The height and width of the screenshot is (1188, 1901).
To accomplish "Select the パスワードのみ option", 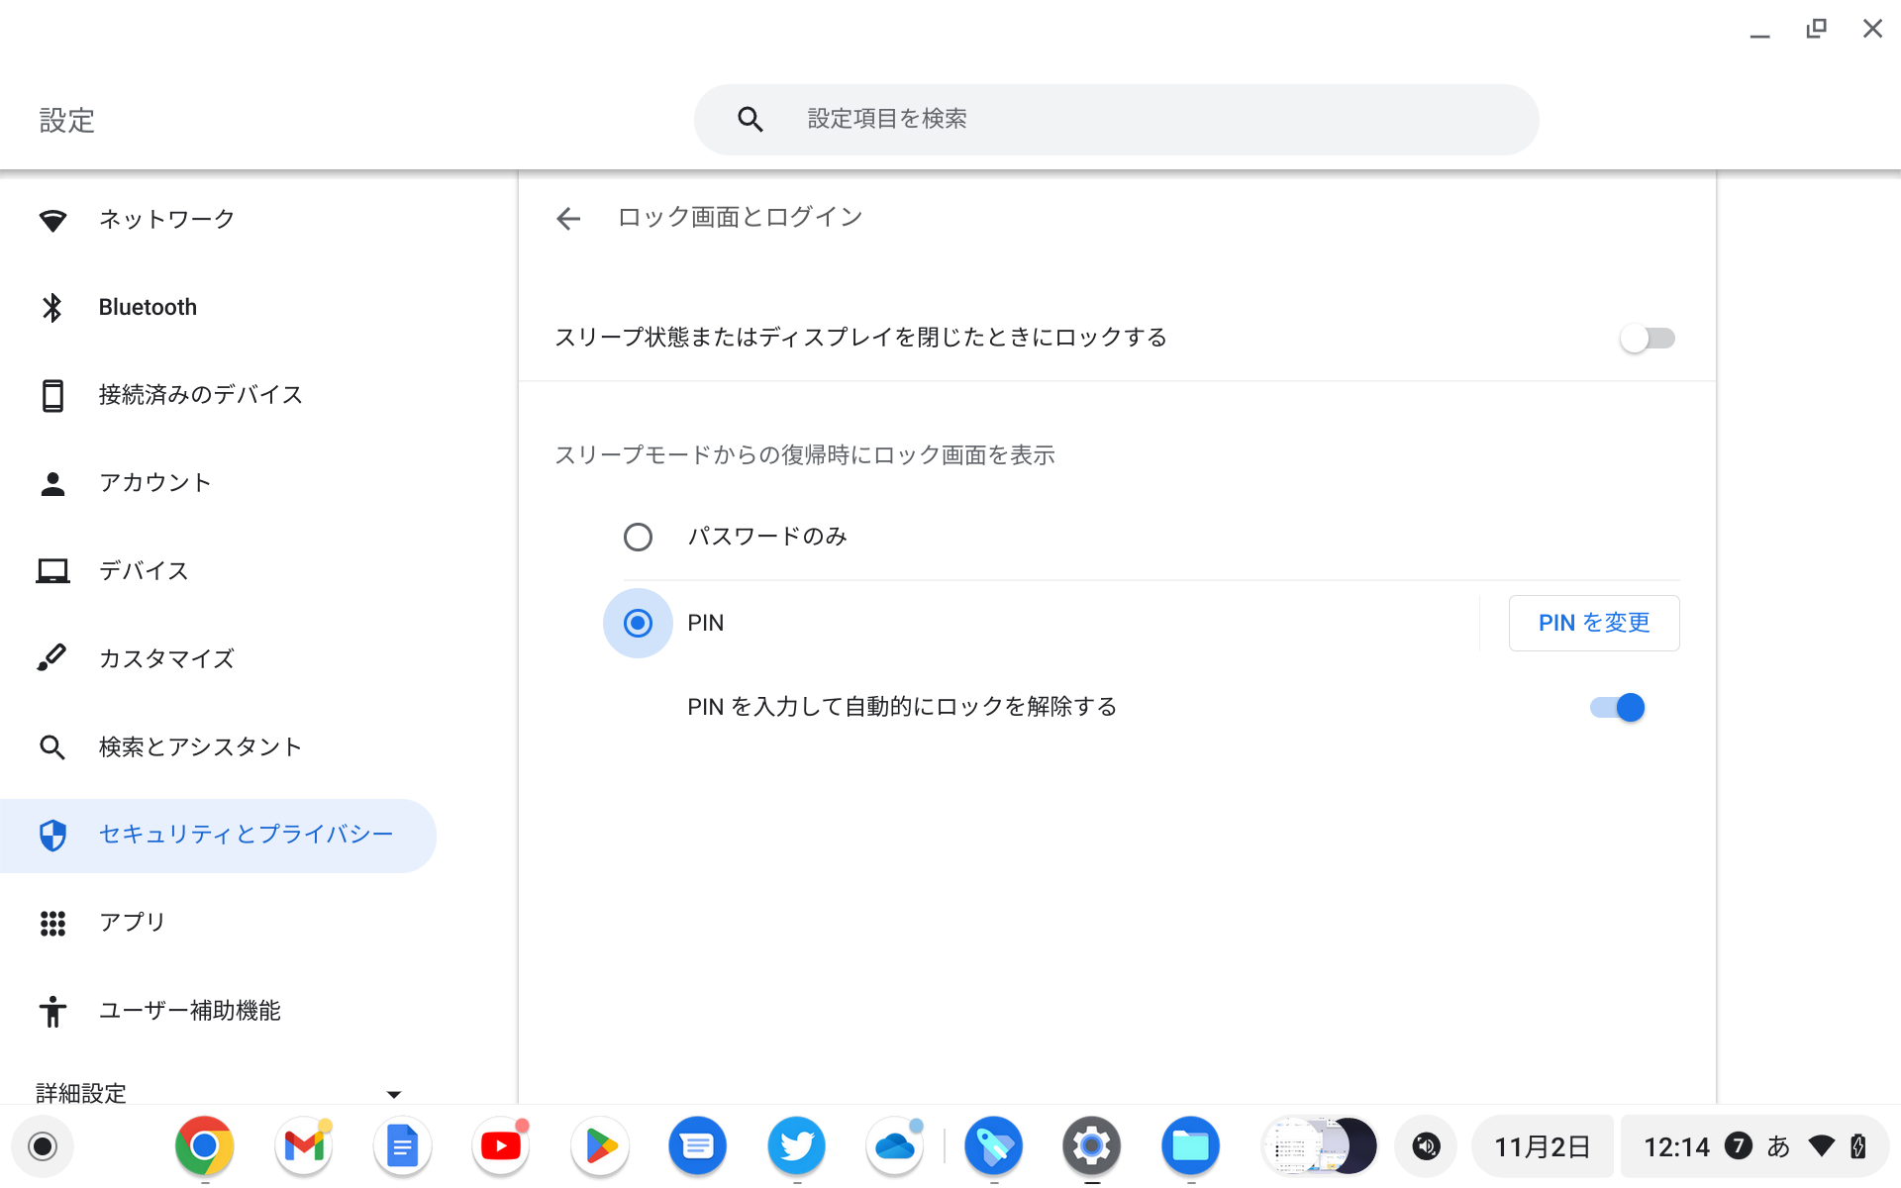I will [x=638, y=537].
